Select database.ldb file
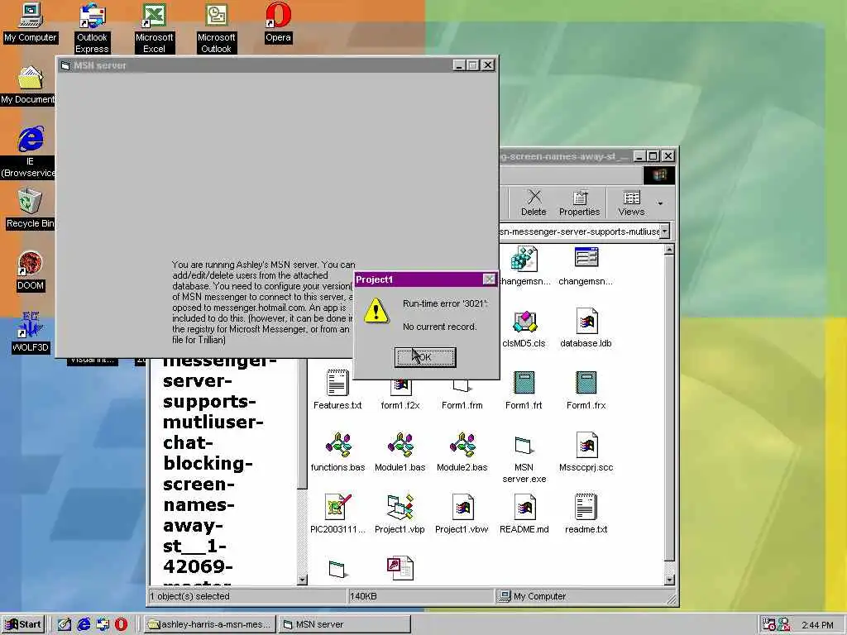This screenshot has width=847, height=635. 586,328
